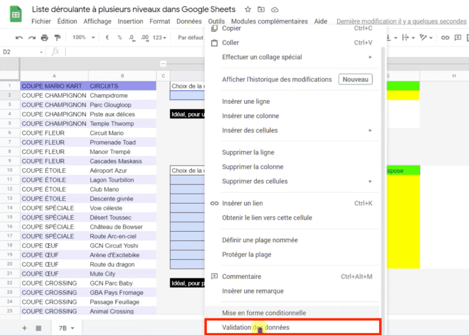Open the Dernière modification link
Viewport: 469px width, 335px height.
(401, 21)
